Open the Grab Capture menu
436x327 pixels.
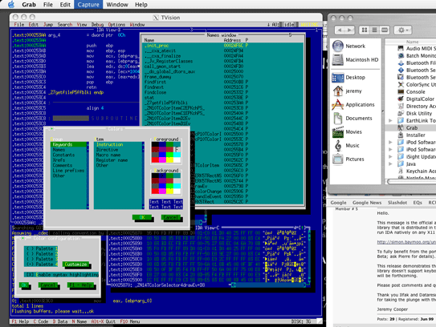88,5
